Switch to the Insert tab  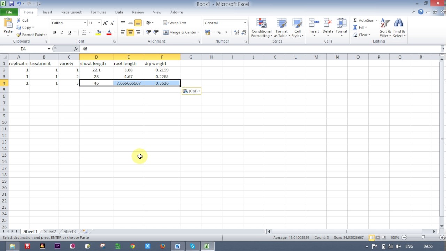point(47,12)
